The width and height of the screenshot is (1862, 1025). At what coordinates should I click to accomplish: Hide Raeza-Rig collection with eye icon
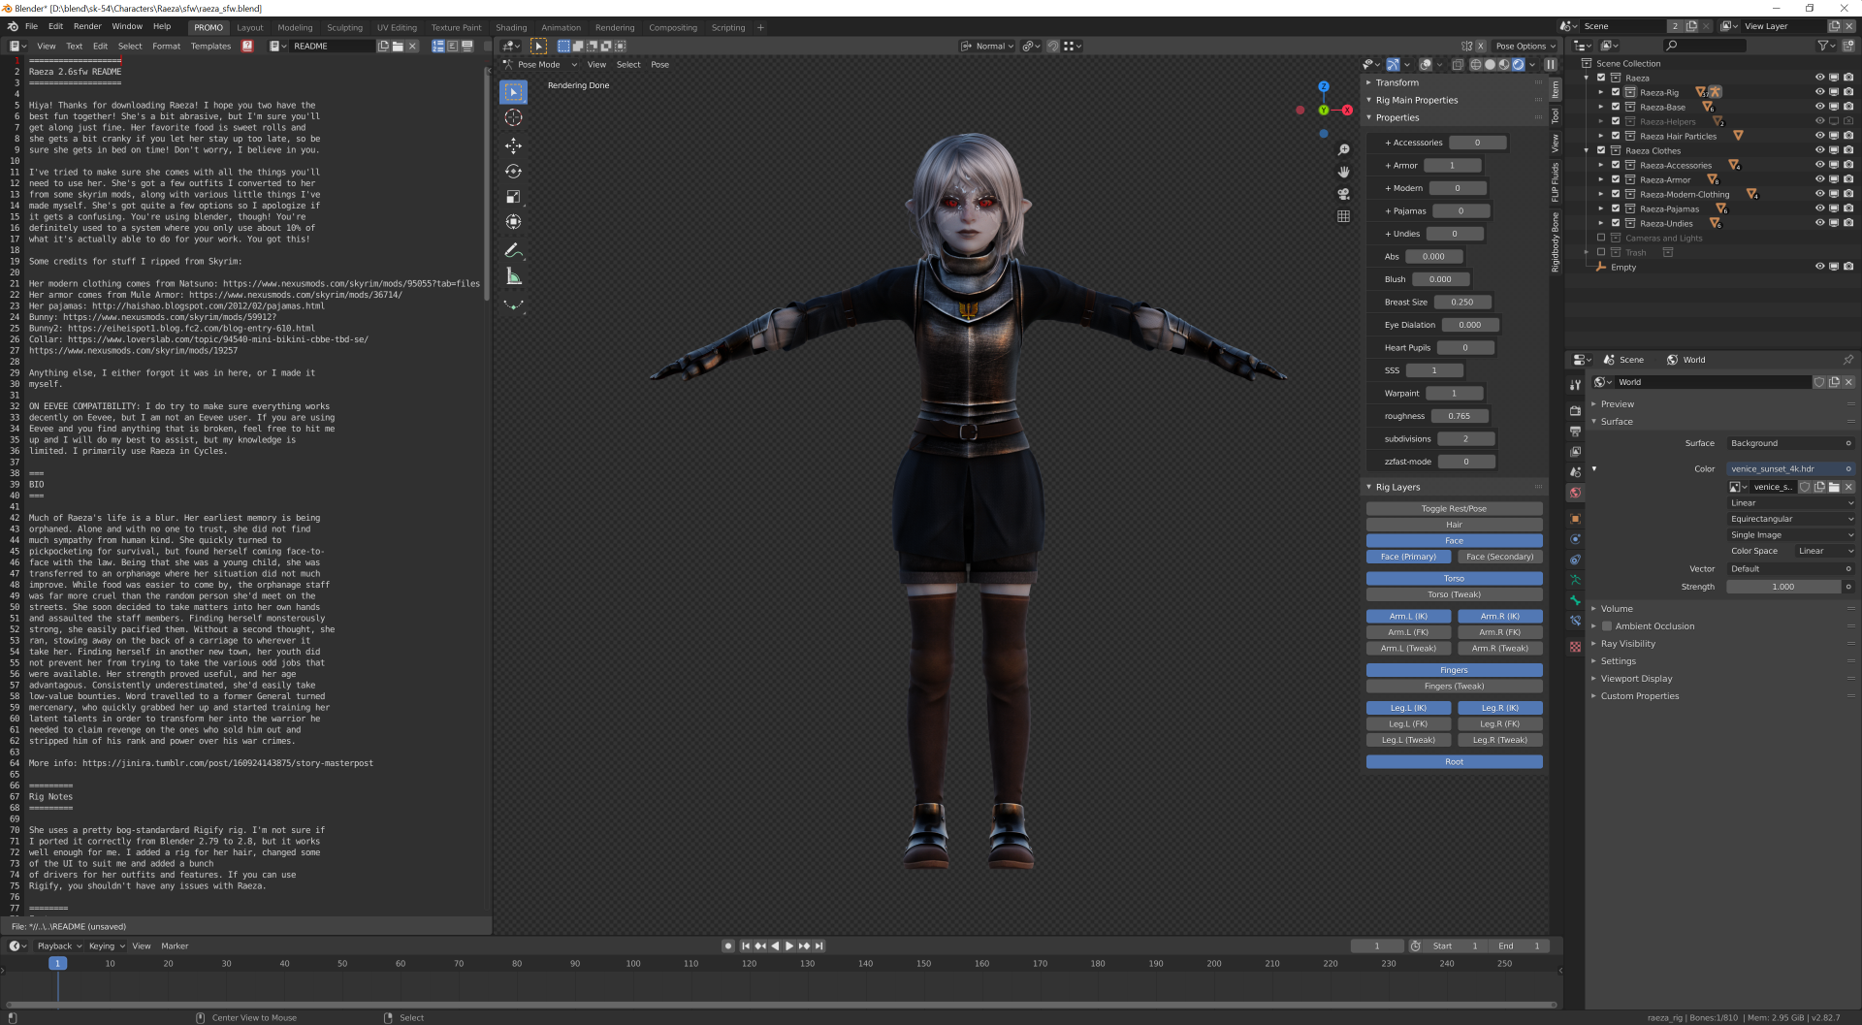1819,92
